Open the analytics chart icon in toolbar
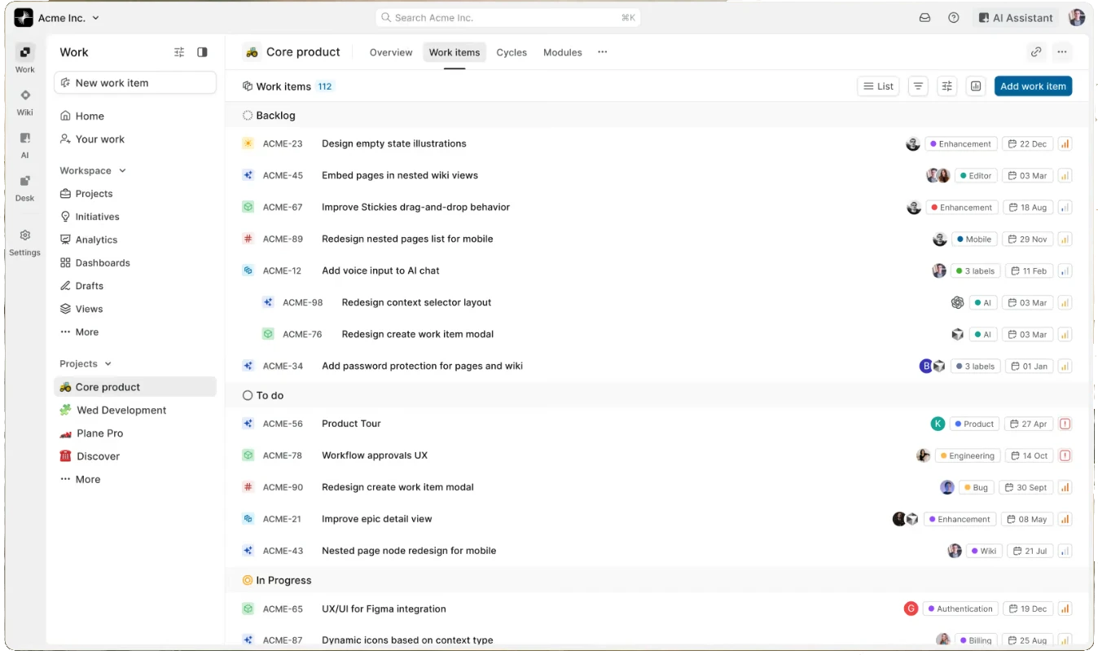Viewport: 1098px width, 655px height. click(x=976, y=86)
